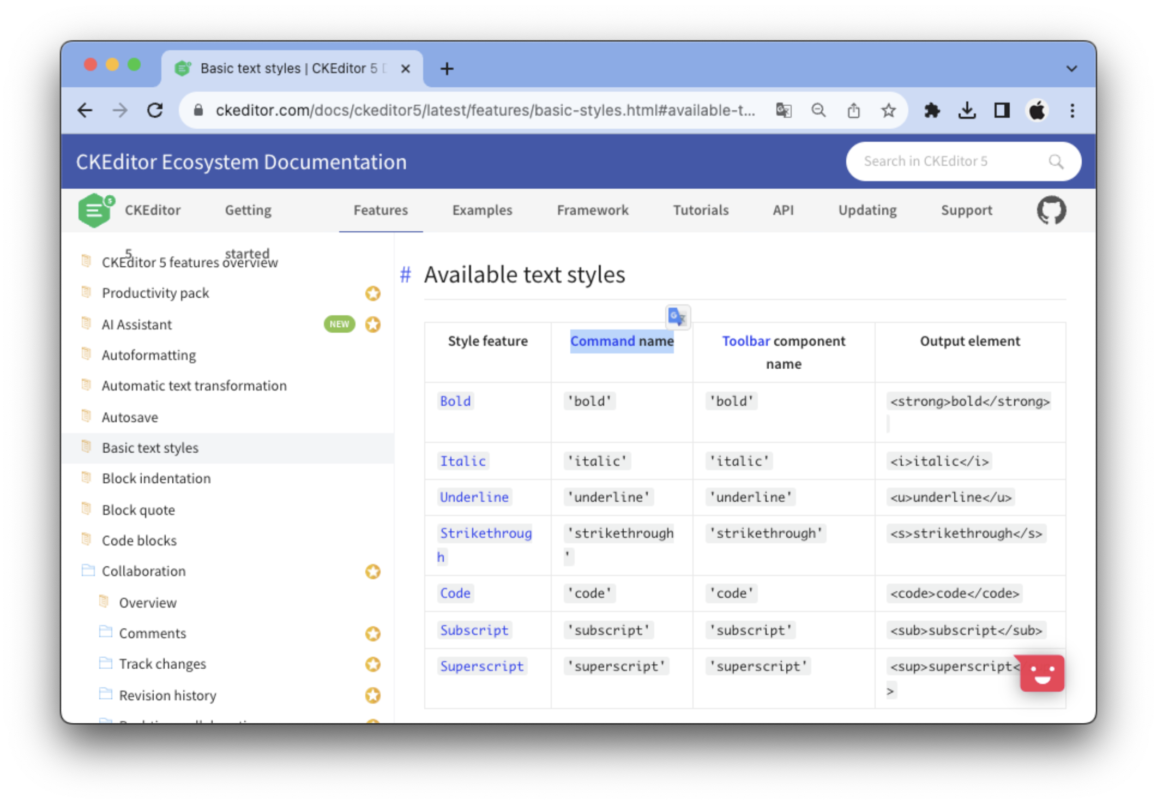Open the tab search chevron

coord(1071,69)
